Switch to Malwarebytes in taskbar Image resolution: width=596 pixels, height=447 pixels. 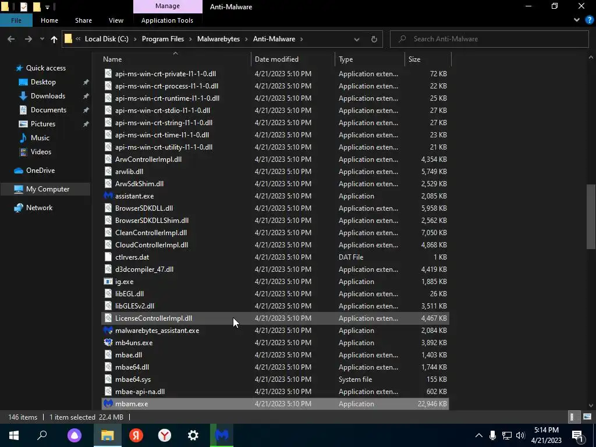pyautogui.click(x=222, y=435)
